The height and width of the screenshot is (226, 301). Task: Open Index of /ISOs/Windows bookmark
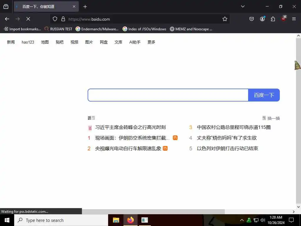tap(144, 29)
